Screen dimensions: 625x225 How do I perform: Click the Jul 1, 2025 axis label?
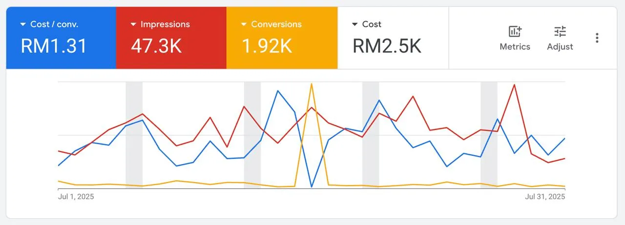tap(76, 197)
